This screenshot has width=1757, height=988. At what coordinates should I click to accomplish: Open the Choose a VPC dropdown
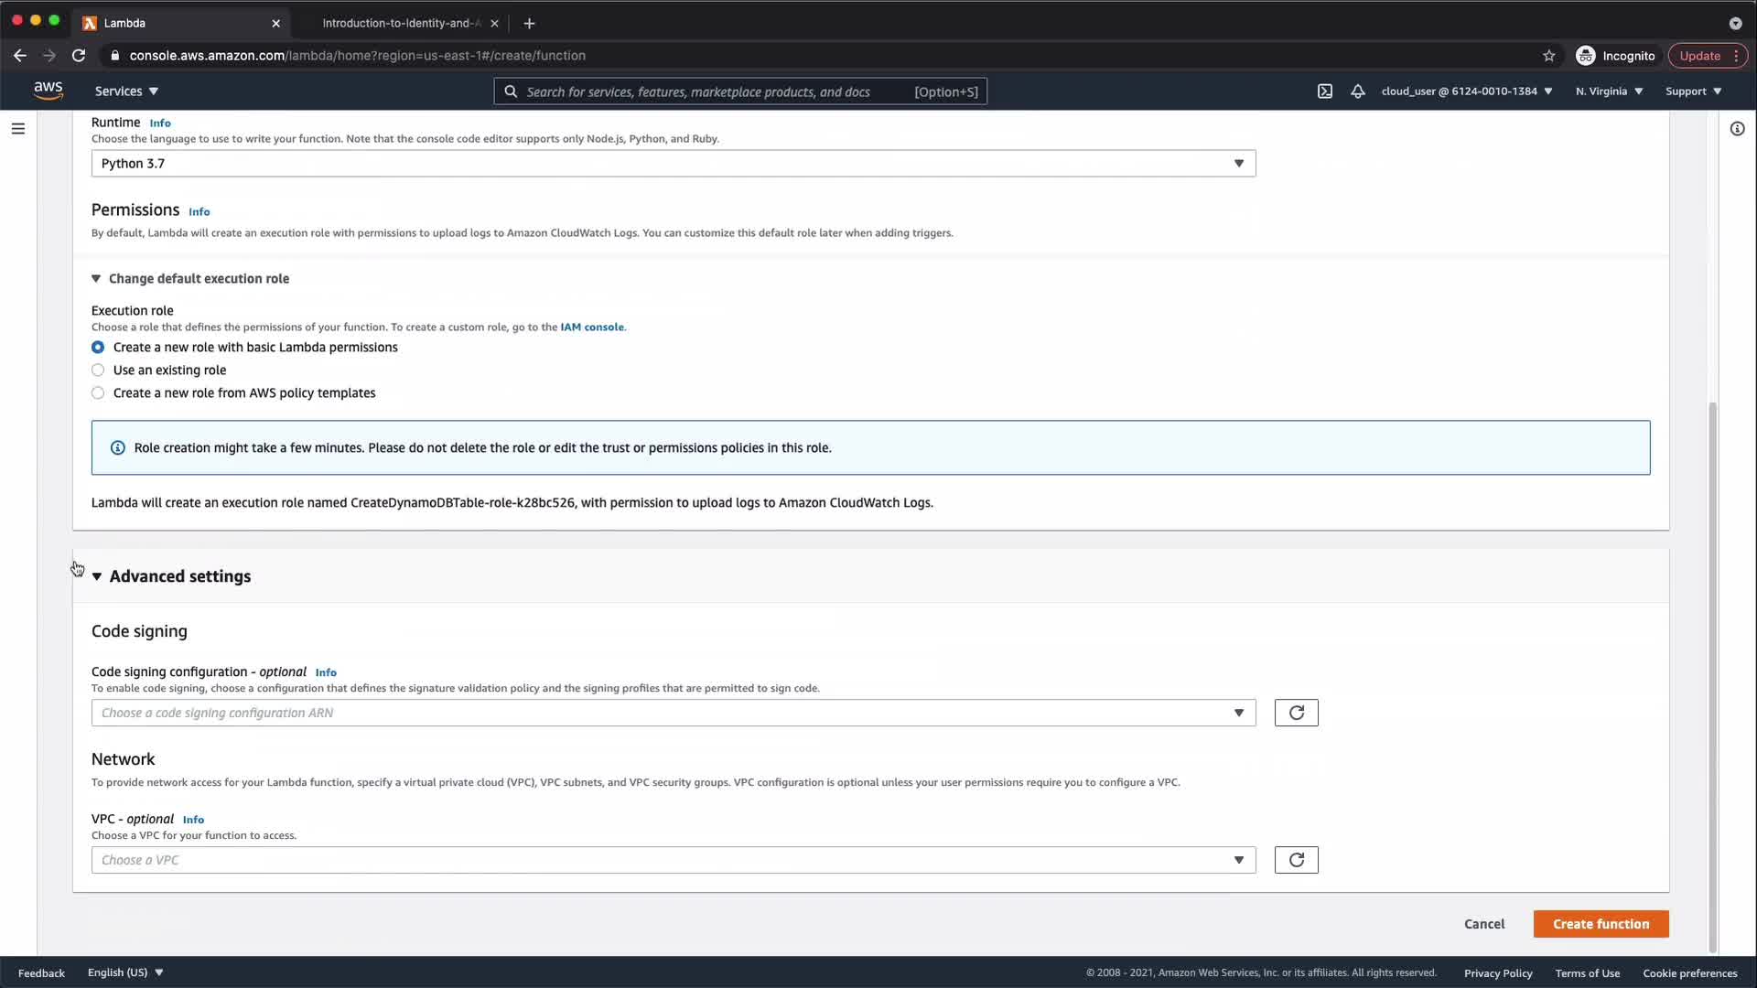pos(673,860)
